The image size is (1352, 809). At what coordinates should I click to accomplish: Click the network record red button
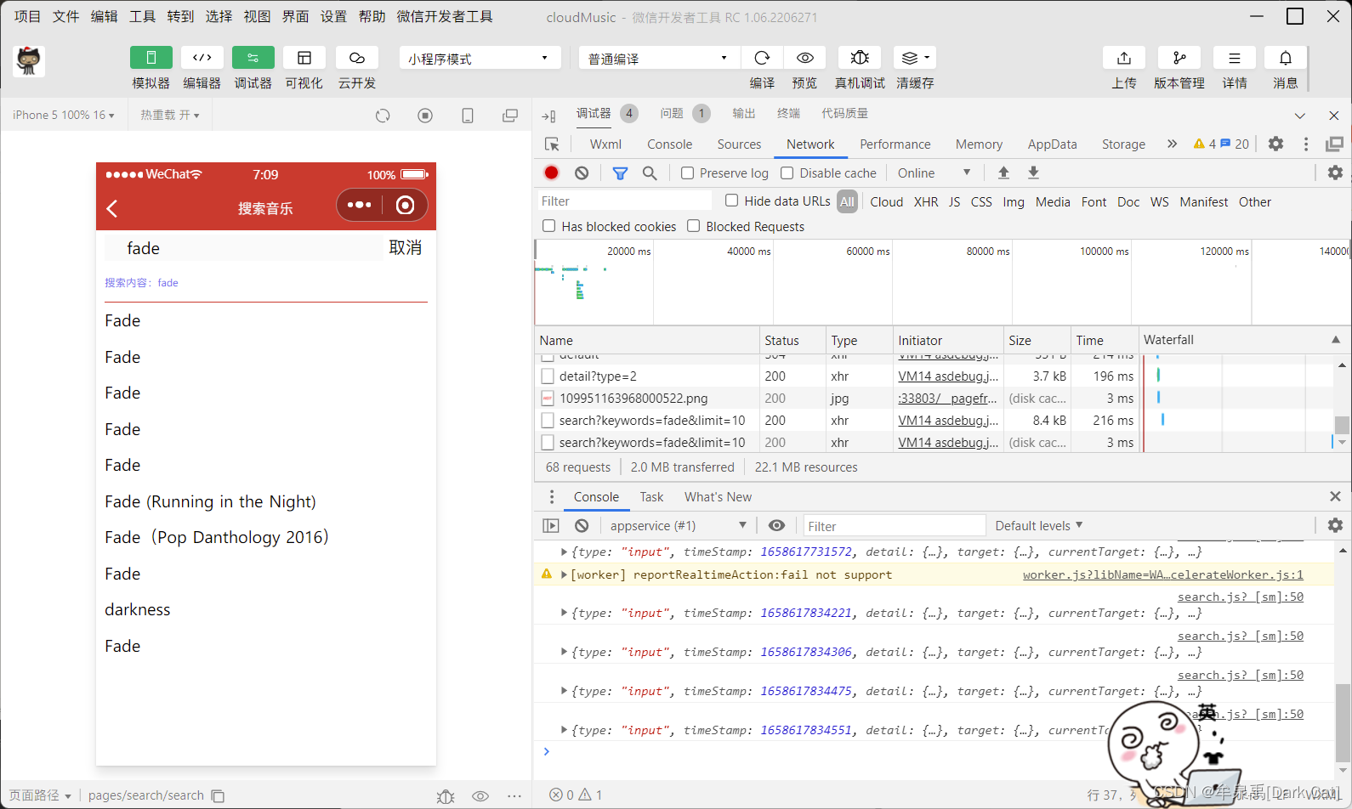click(551, 173)
